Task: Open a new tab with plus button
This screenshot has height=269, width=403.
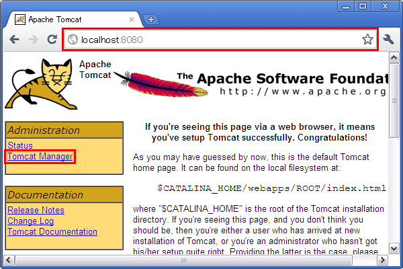Action: (x=151, y=20)
